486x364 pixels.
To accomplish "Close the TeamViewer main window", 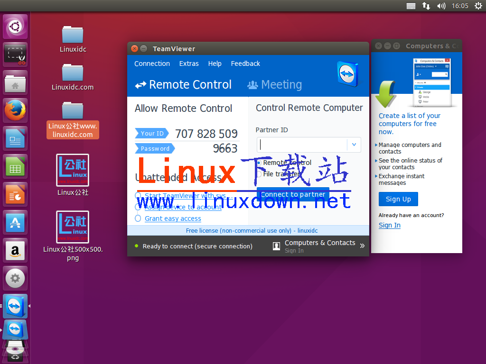I will click(134, 49).
